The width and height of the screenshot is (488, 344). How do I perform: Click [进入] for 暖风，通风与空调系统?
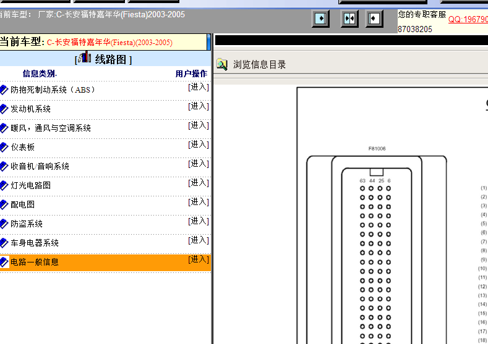click(x=199, y=125)
